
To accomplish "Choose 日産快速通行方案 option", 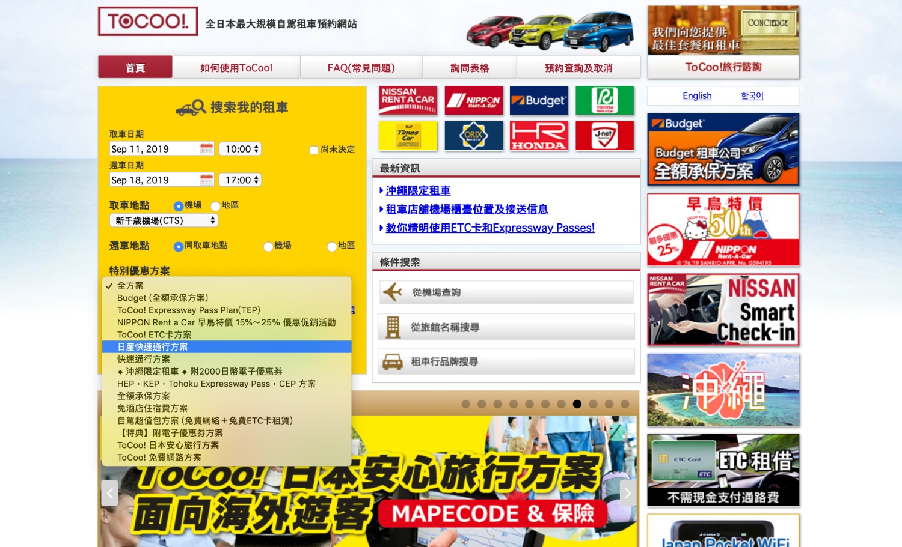I will pos(227,347).
